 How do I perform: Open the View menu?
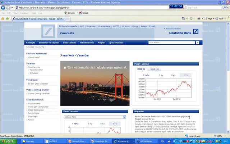[x=15, y=13]
